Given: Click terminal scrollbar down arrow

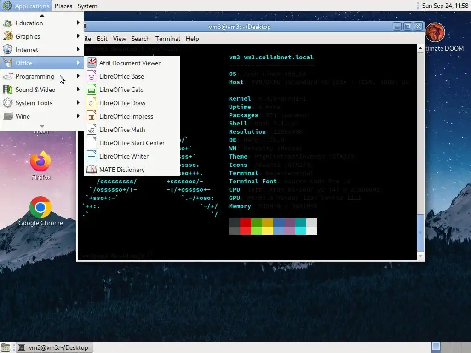Looking at the screenshot, I should (x=420, y=256).
